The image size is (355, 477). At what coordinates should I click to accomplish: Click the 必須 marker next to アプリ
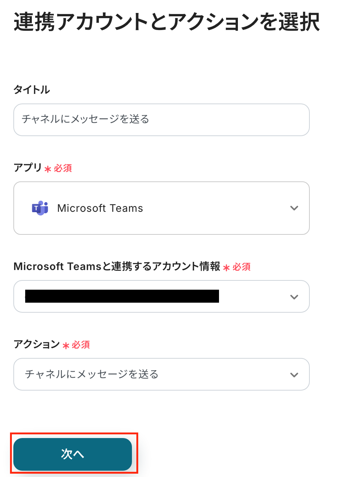coord(63,168)
